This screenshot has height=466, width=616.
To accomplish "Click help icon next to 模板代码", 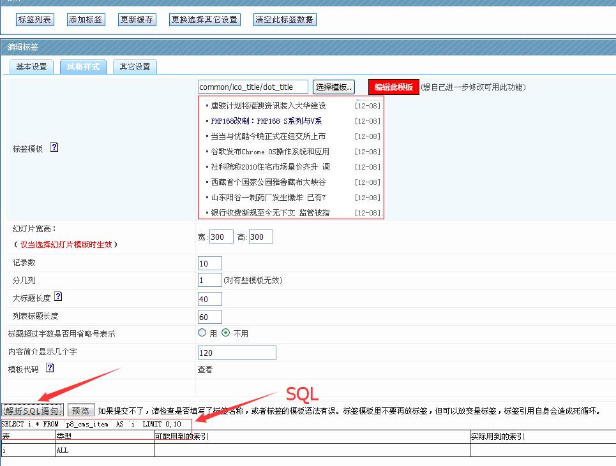I will 50,368.
